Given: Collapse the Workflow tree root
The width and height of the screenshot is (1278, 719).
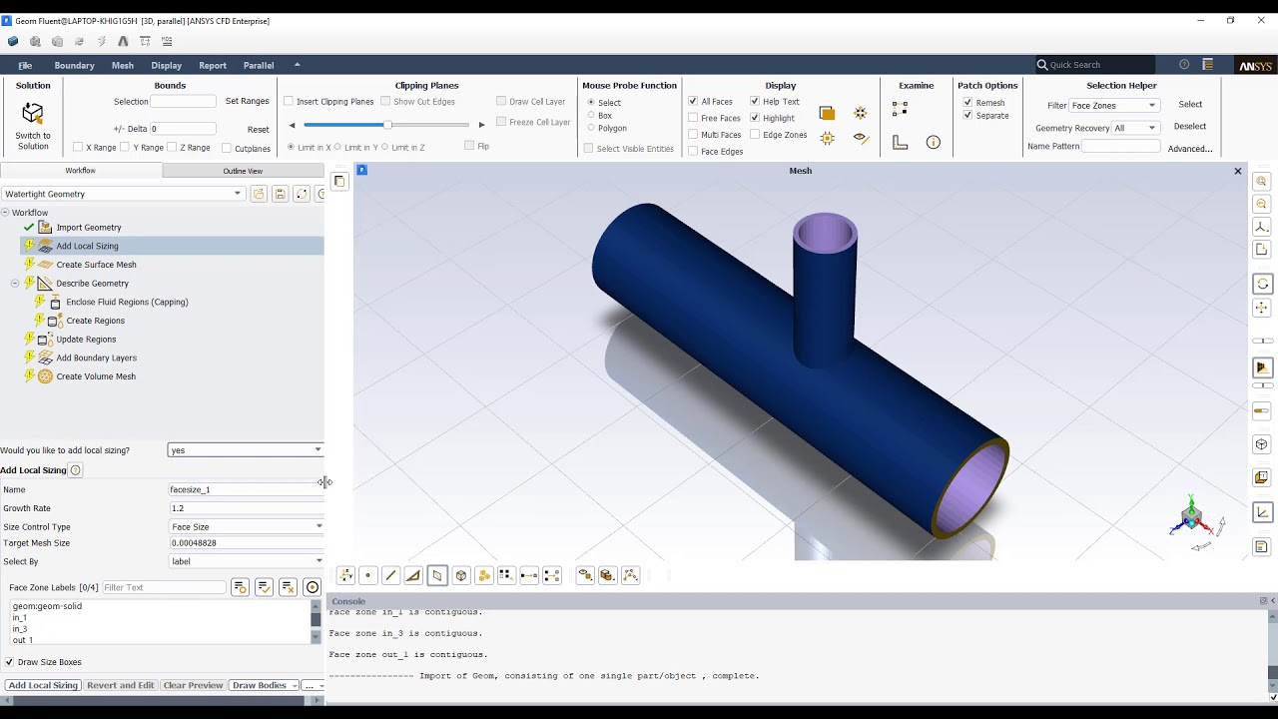Looking at the screenshot, I should coord(5,213).
